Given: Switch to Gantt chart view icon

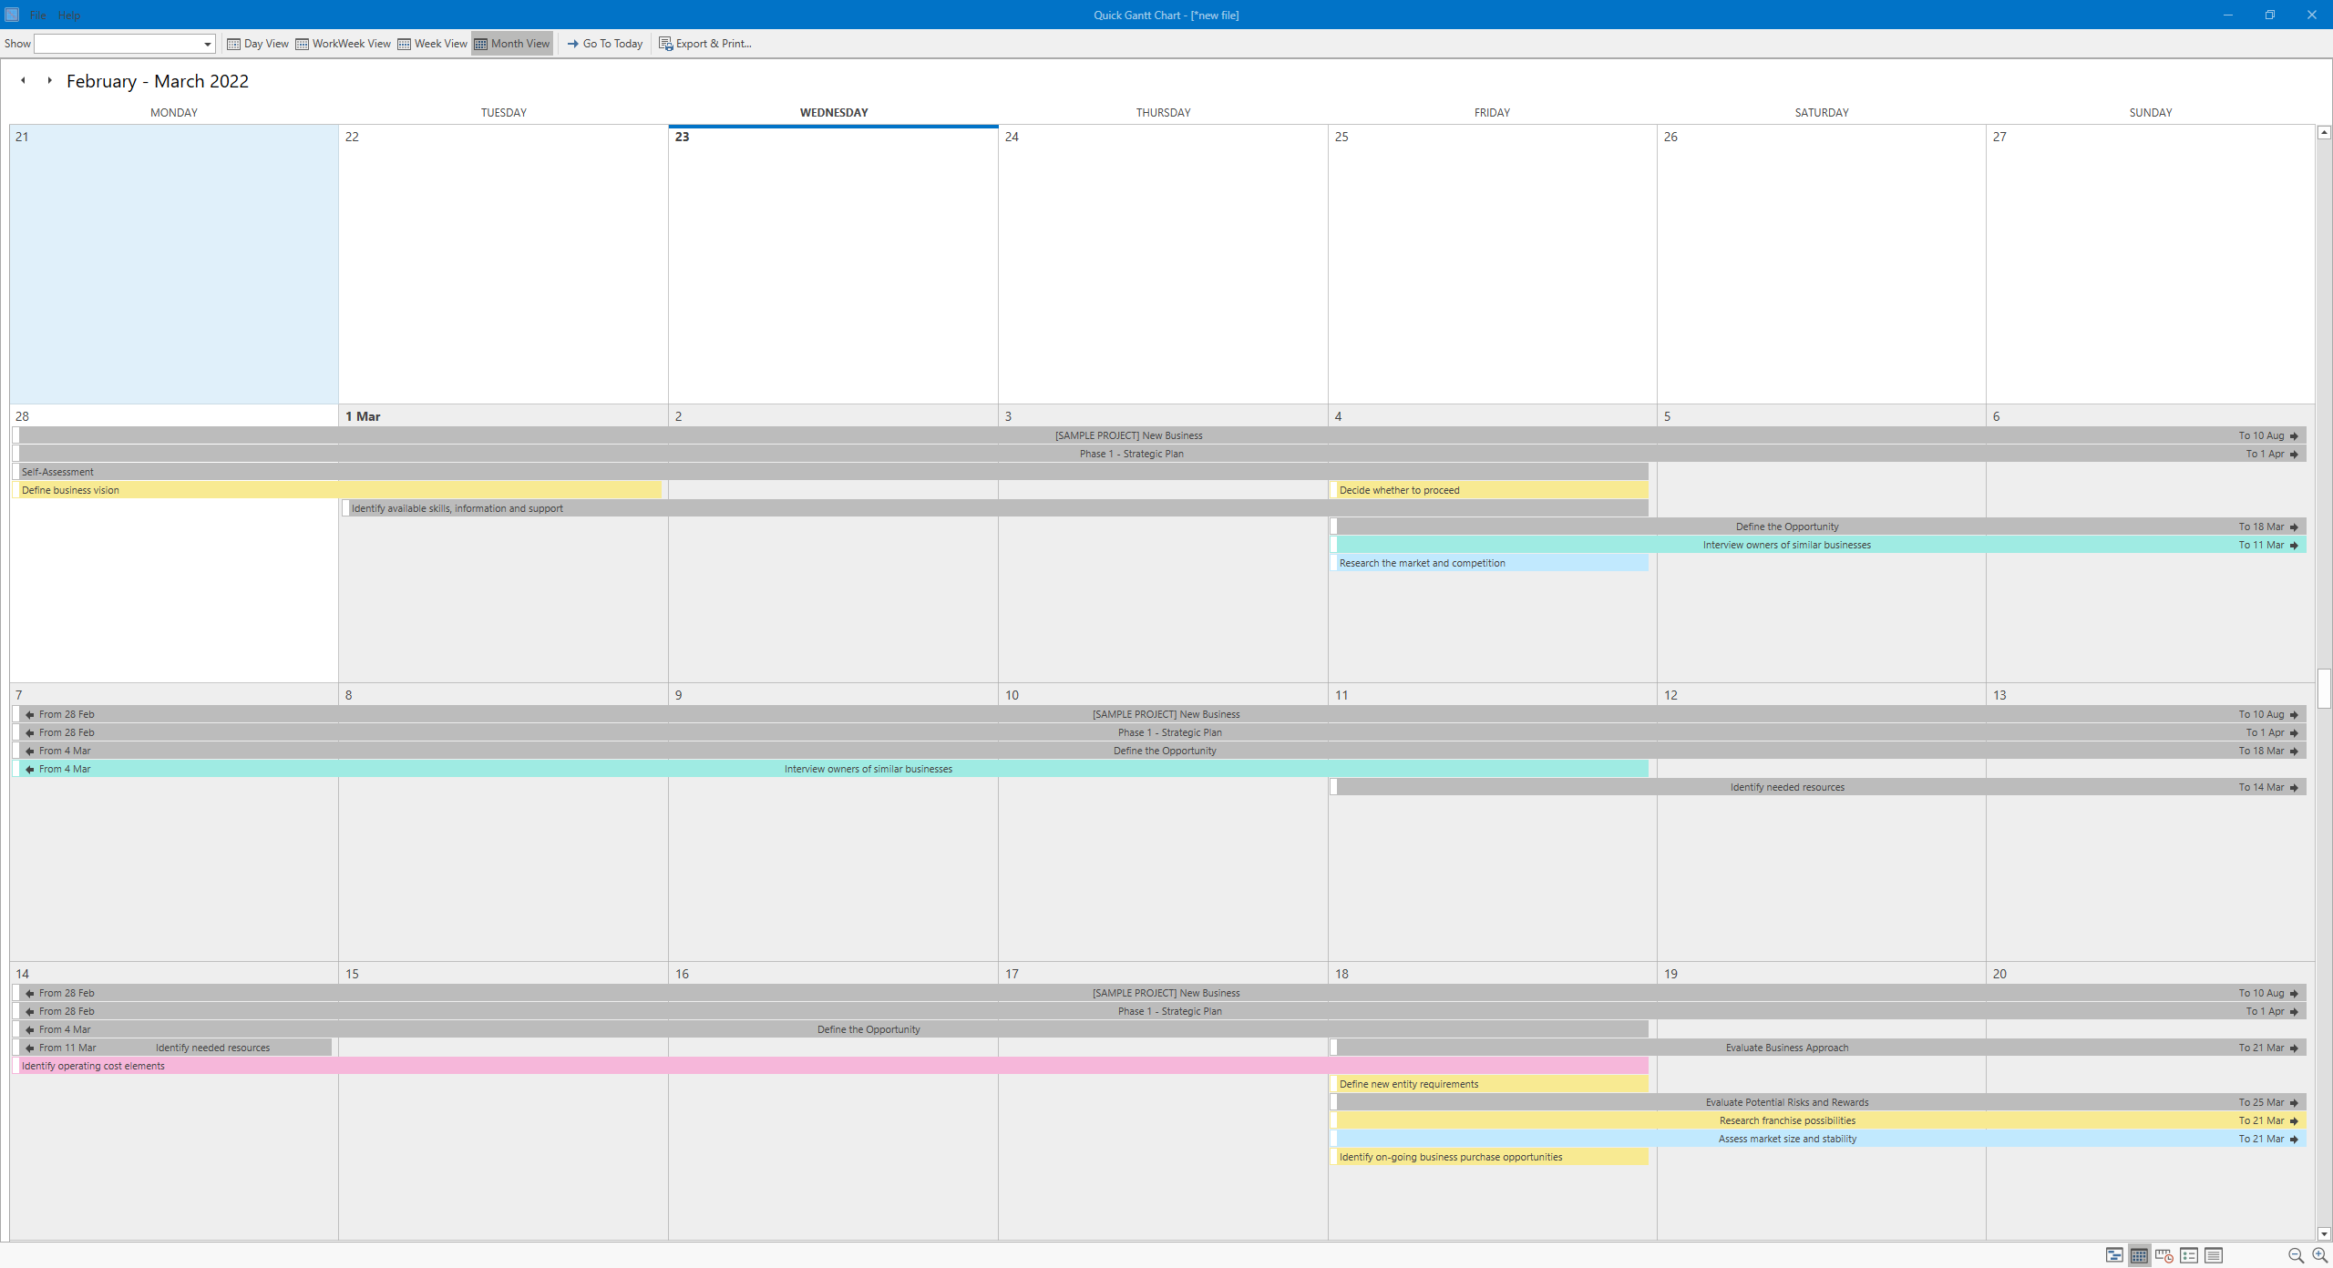Looking at the screenshot, I should pos(2114,1256).
